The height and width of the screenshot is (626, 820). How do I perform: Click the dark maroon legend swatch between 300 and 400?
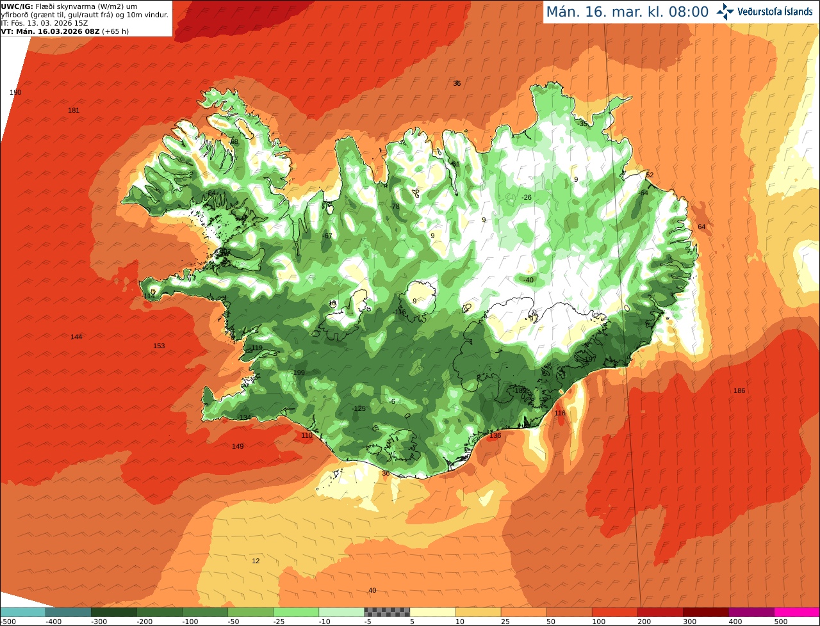pyautogui.click(x=705, y=611)
